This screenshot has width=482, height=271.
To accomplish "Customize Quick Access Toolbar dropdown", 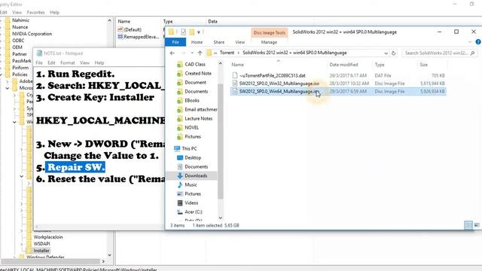I will click(x=199, y=32).
